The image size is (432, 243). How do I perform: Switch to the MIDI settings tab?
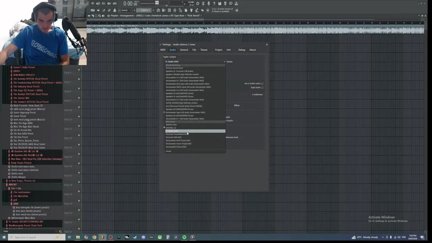point(163,50)
